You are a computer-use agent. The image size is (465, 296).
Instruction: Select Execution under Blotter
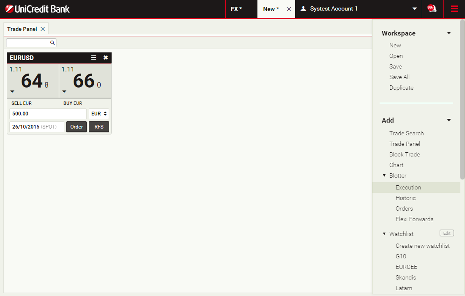408,187
